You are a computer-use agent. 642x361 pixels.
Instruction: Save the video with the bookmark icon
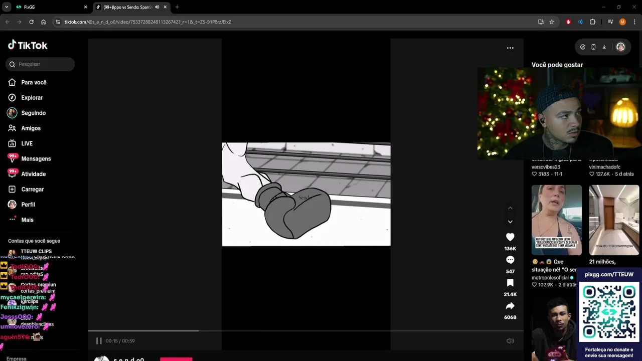click(x=510, y=283)
